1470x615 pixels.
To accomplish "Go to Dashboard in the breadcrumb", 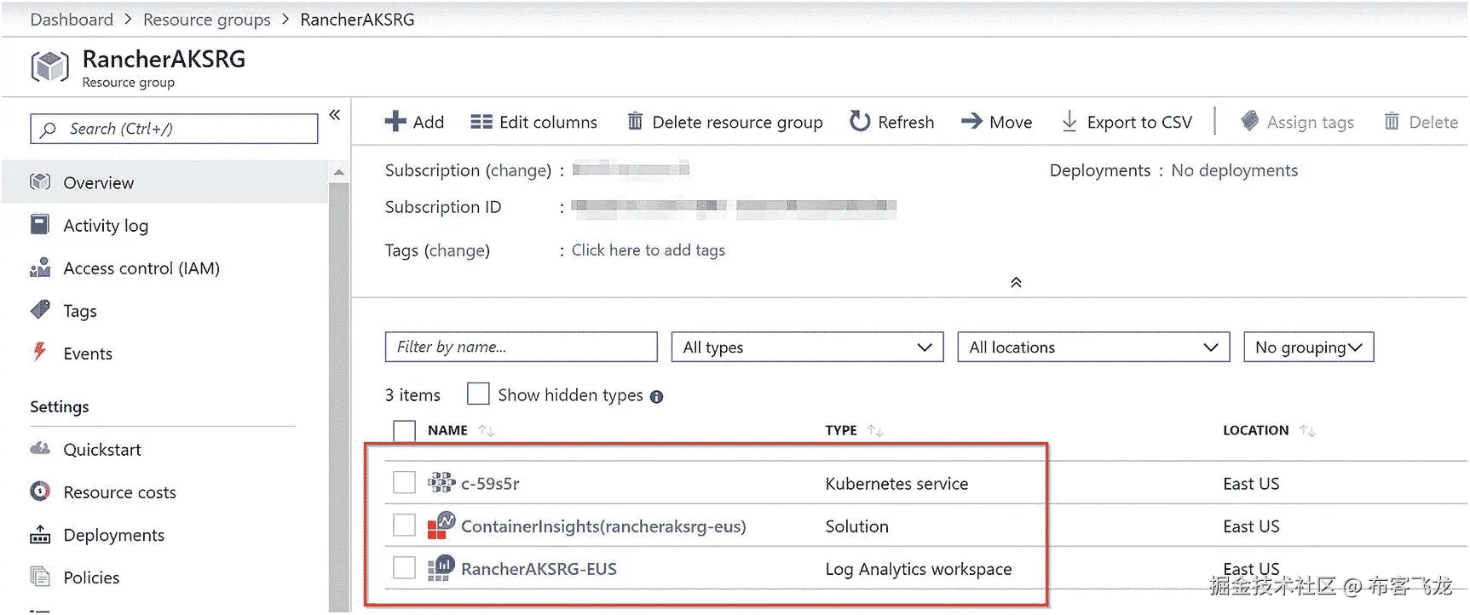I will [72, 20].
